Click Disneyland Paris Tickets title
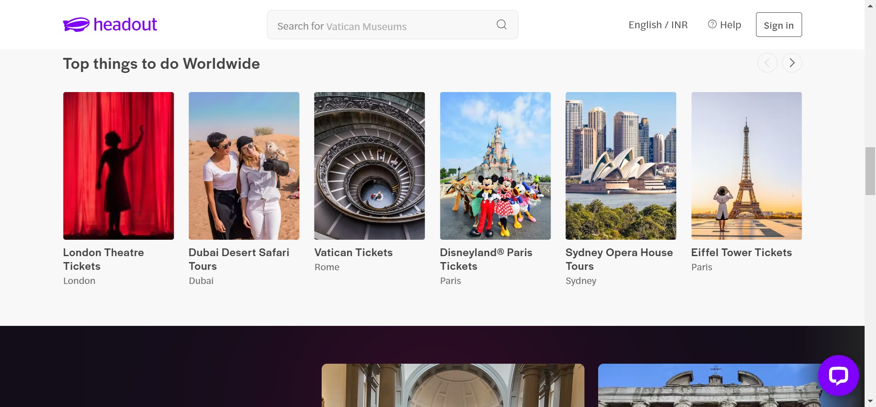The image size is (876, 407). point(486,259)
